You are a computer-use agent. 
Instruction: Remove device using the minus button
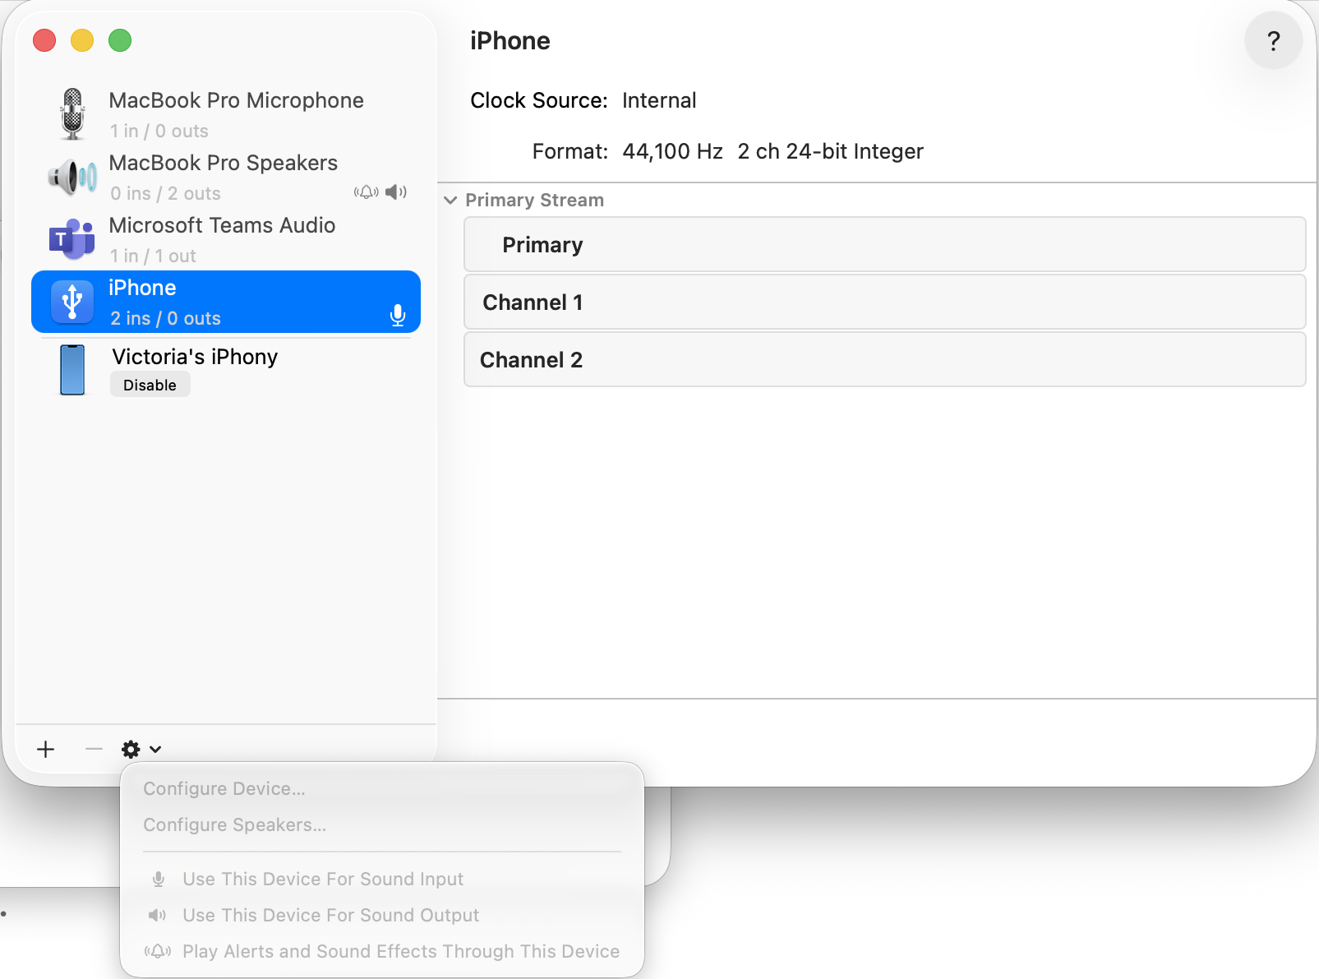94,749
